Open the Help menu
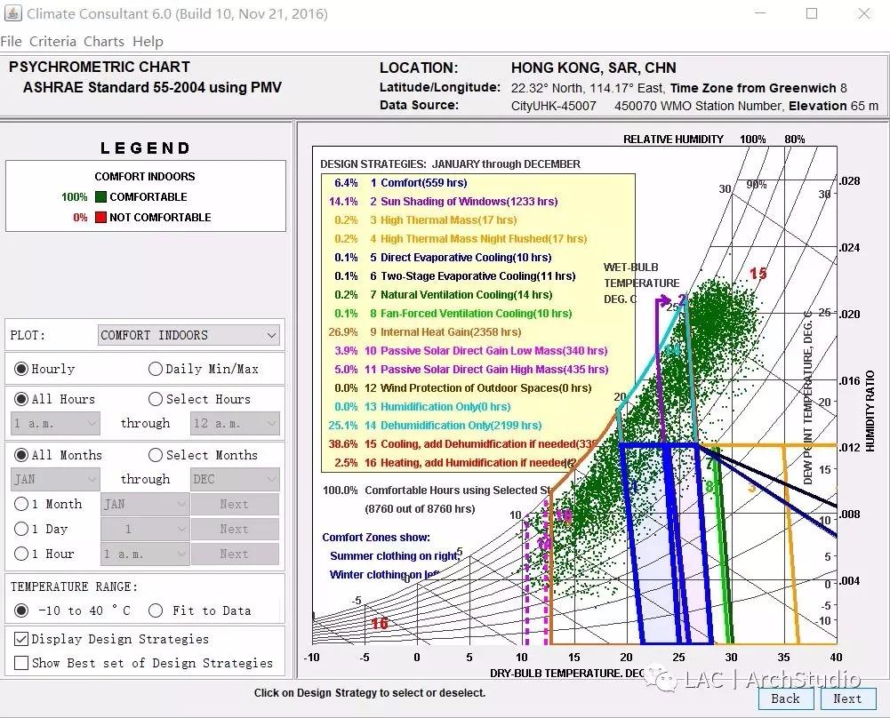This screenshot has width=890, height=718. click(x=148, y=42)
